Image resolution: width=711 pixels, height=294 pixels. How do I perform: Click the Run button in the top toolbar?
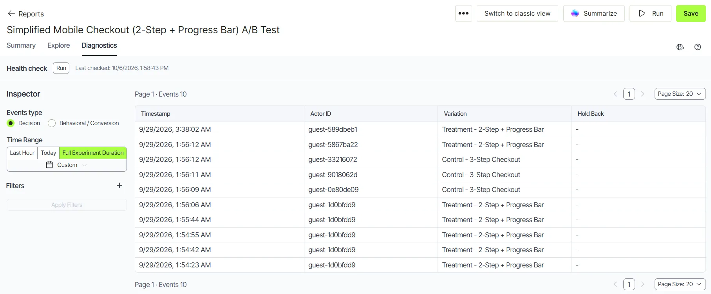pyautogui.click(x=650, y=13)
